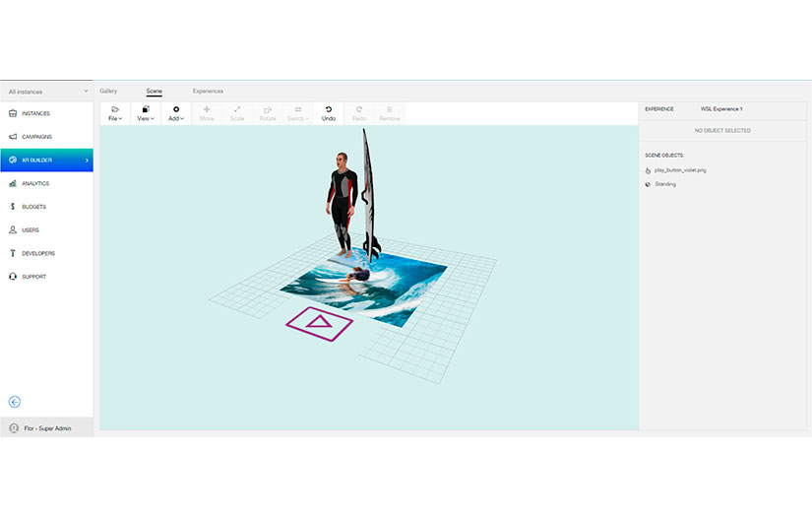Screen dimensions: 812x517
Task: Open XR Builder in the sidebar
Action: (x=47, y=161)
